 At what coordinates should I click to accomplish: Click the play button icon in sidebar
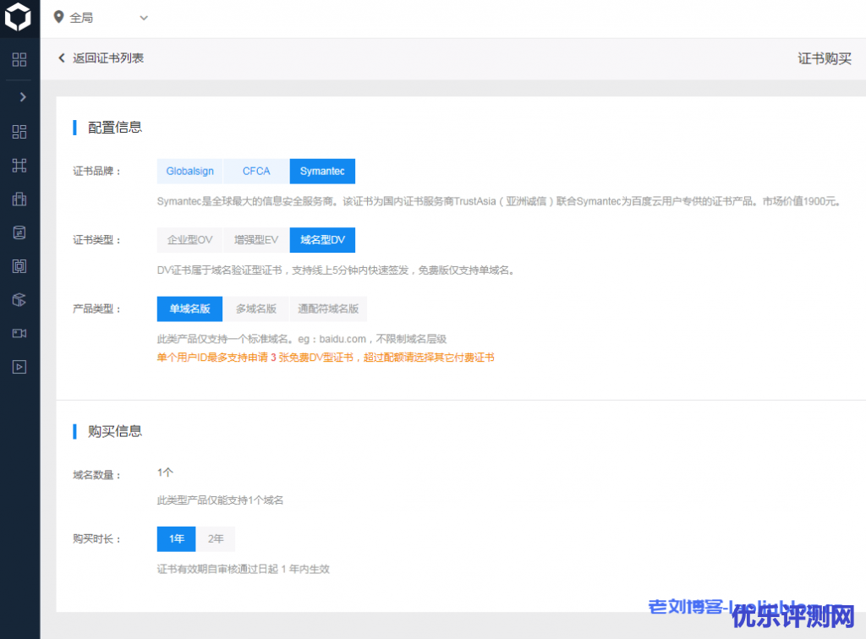click(19, 367)
